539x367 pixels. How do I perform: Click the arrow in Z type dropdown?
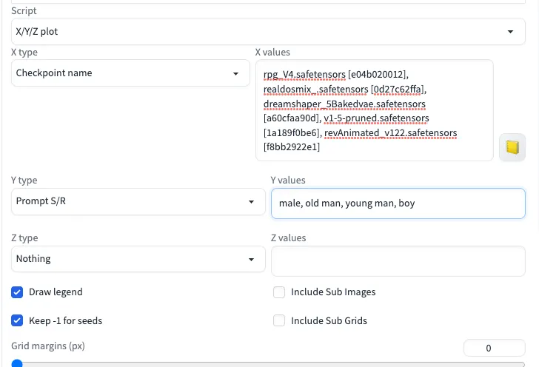[x=252, y=259]
